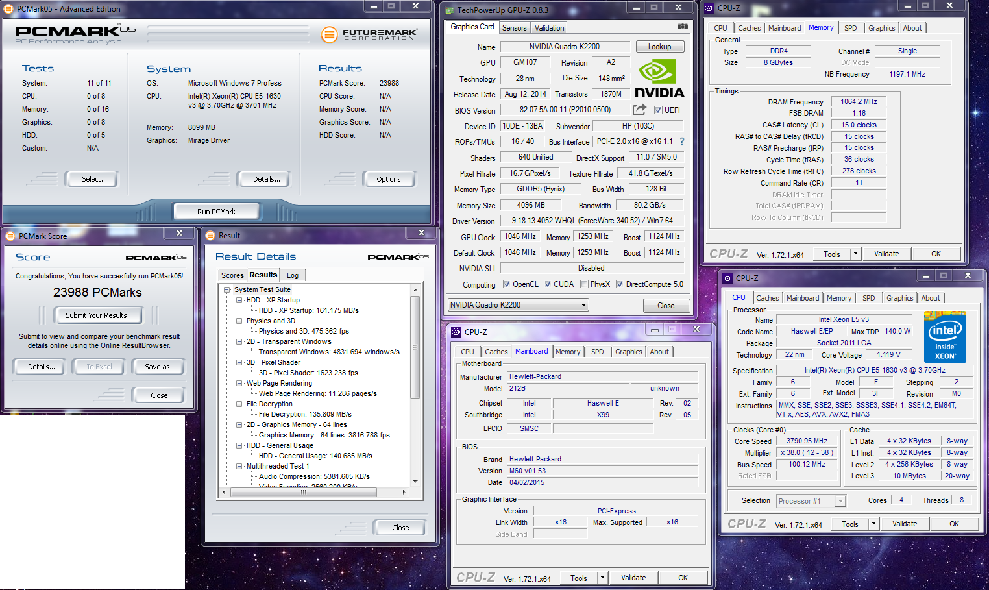Screen dimensions: 989x590
Task: Click OK button in CPU-Z Memory window
Action: tap(936, 254)
